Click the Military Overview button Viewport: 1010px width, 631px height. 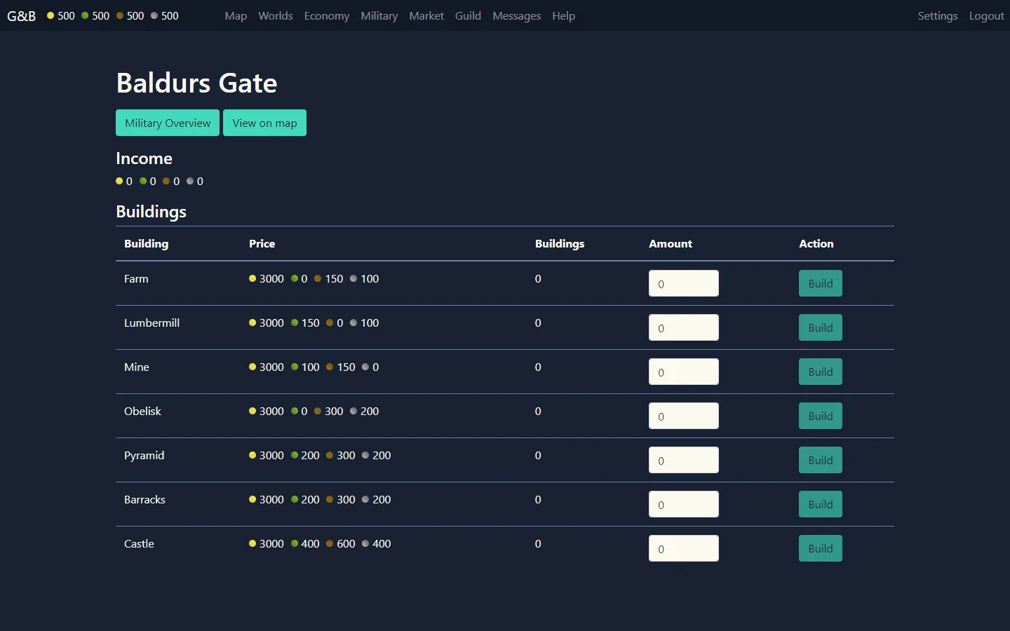pos(168,123)
